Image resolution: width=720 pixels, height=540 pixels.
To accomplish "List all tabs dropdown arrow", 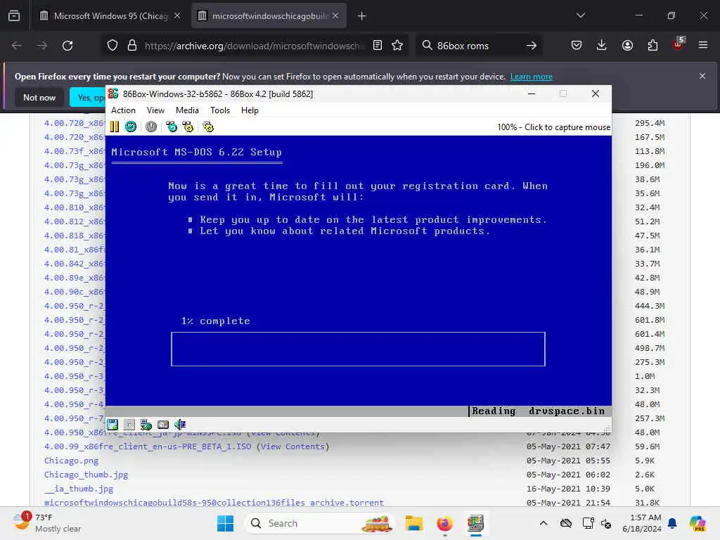I will pos(581,16).
